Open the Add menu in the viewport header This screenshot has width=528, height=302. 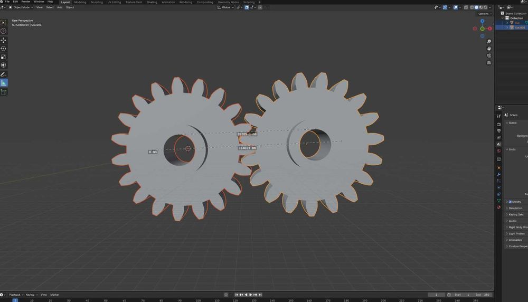pyautogui.click(x=60, y=7)
